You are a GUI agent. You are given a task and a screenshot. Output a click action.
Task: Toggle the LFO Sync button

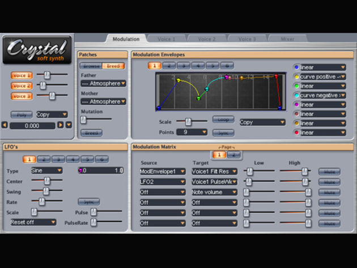pyautogui.click(x=89, y=202)
